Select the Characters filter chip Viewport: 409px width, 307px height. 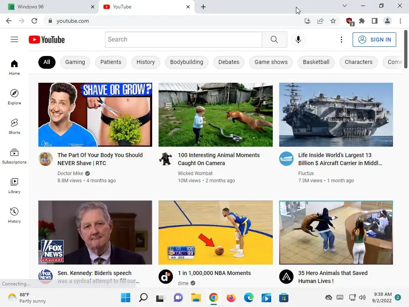pos(359,62)
